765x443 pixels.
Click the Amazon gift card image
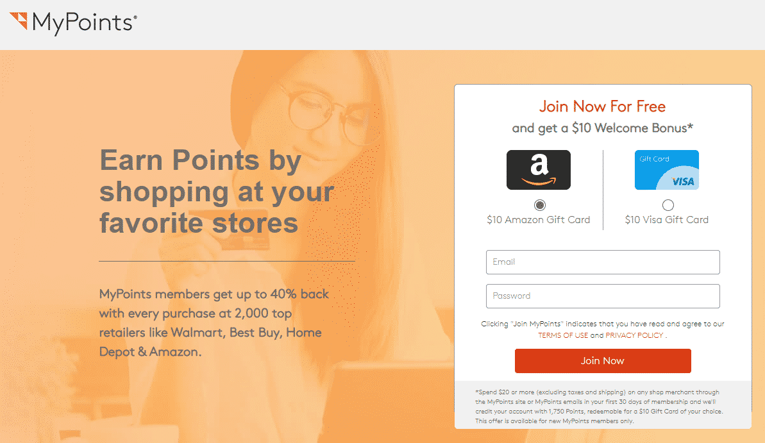pos(539,170)
